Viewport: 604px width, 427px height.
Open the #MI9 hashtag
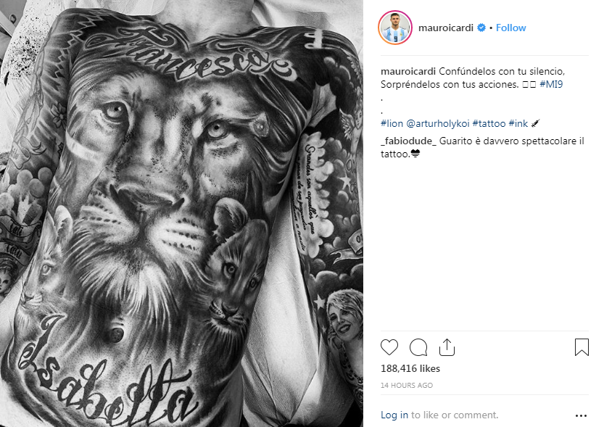(x=551, y=84)
